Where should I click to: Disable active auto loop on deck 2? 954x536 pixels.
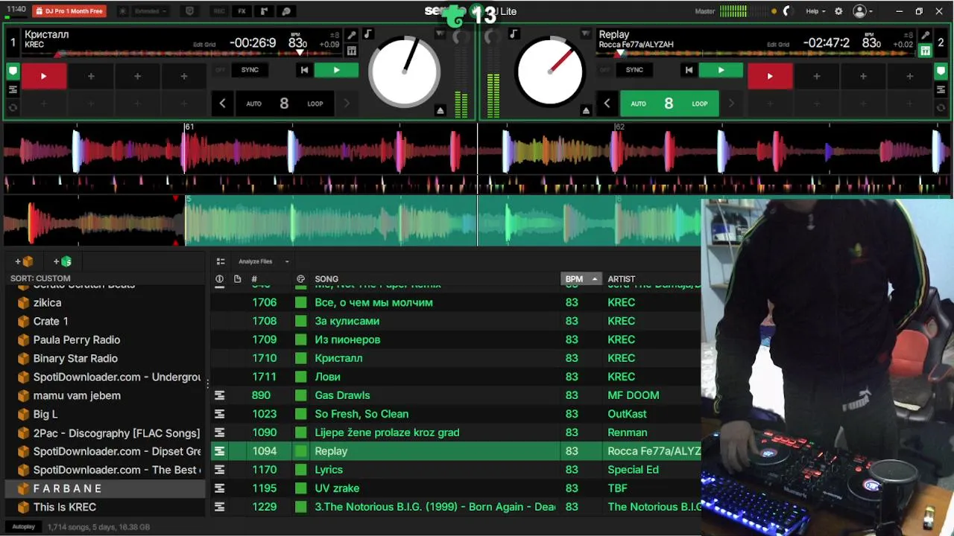(669, 103)
